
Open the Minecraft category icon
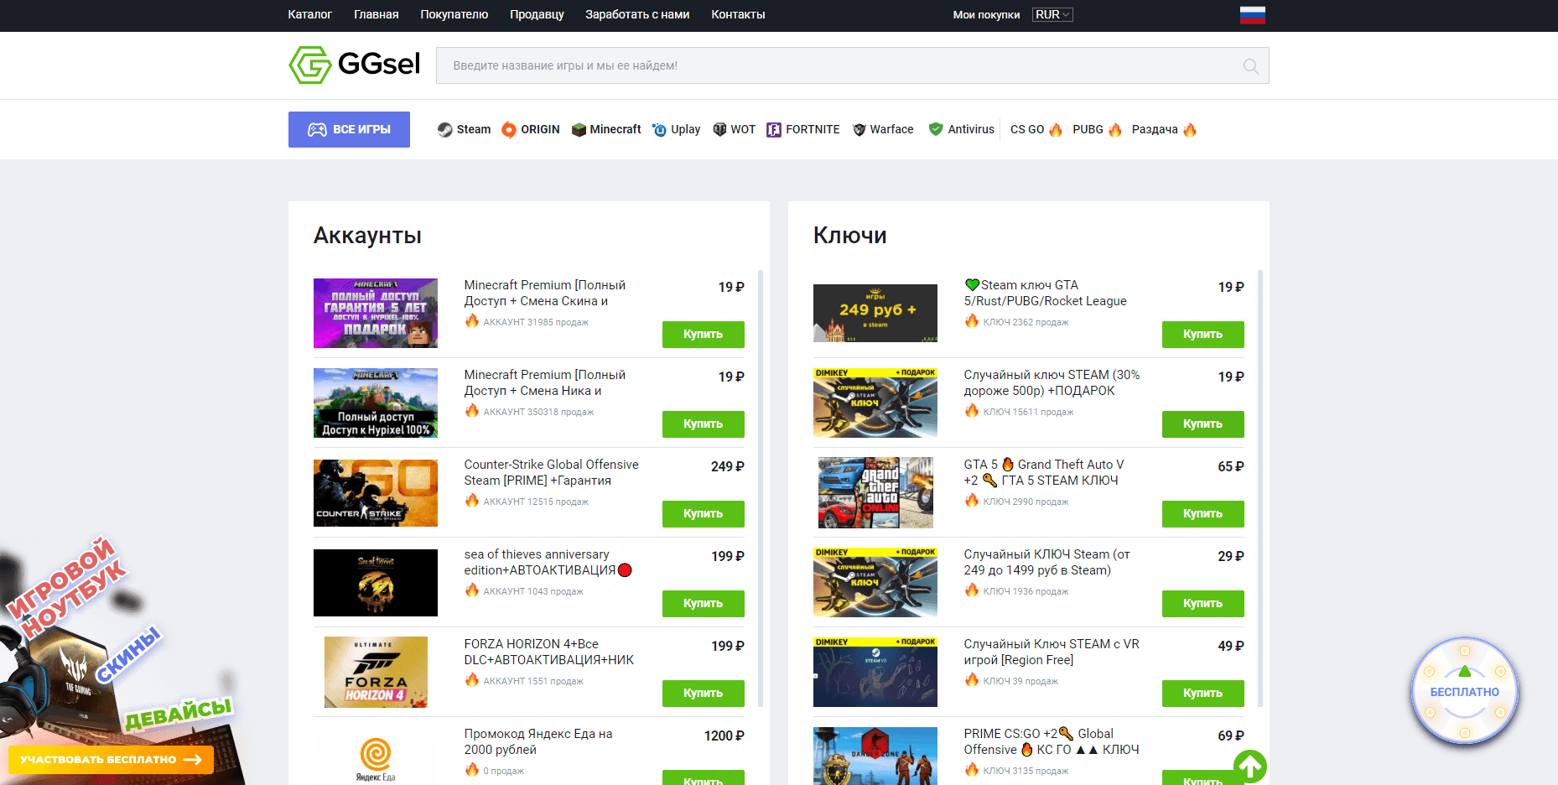click(x=579, y=129)
